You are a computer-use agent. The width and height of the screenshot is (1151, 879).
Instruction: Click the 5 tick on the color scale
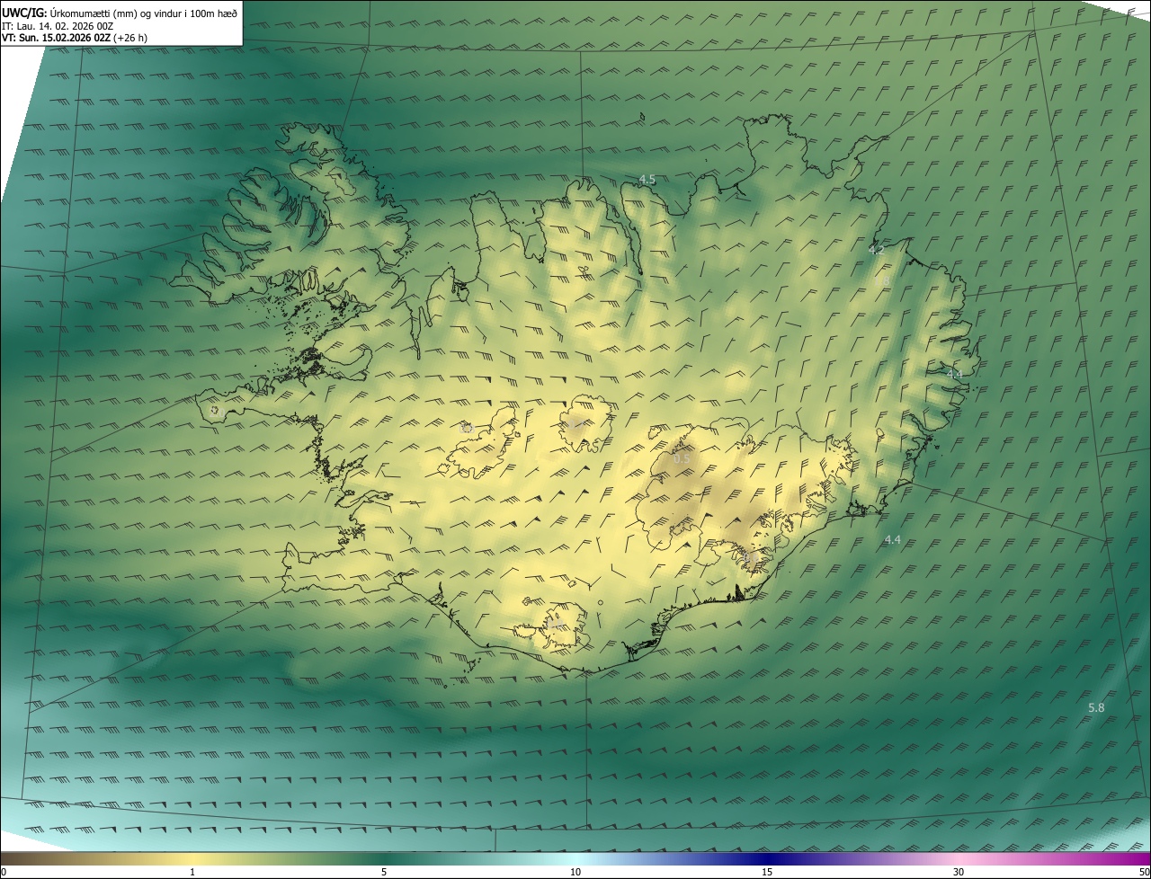pos(384,872)
